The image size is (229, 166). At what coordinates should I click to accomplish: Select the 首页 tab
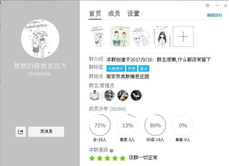tap(95, 14)
